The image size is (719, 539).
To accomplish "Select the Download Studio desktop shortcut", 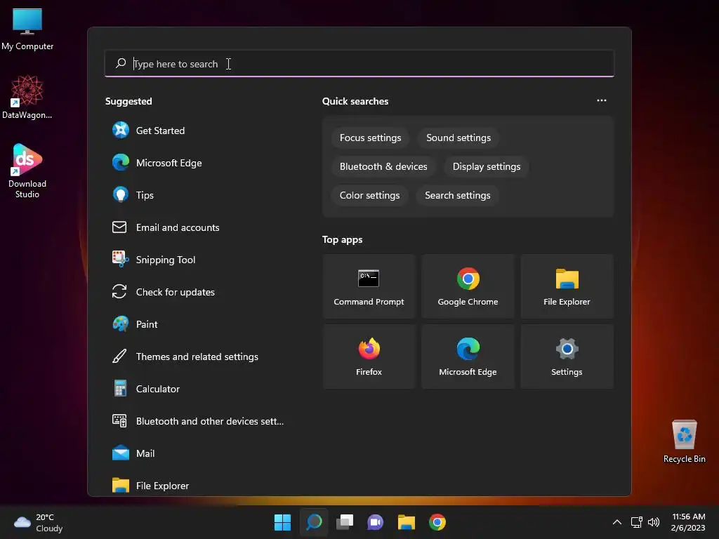I will tap(27, 171).
